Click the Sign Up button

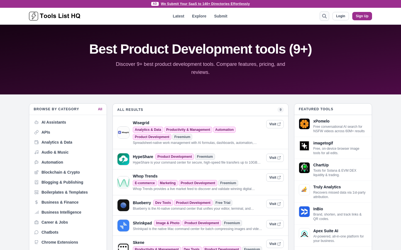pyautogui.click(x=362, y=16)
